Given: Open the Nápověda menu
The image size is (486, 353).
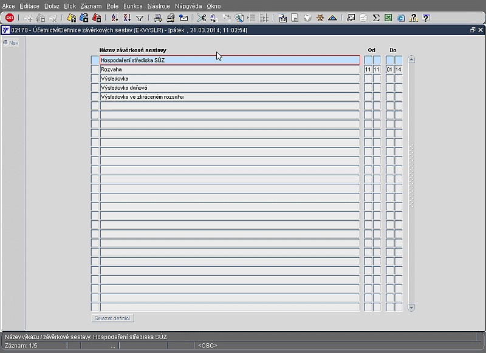Looking at the screenshot, I should 188,6.
